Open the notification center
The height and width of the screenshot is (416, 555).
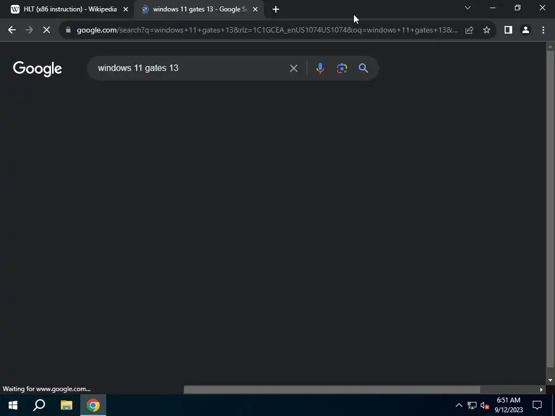[x=537, y=405]
